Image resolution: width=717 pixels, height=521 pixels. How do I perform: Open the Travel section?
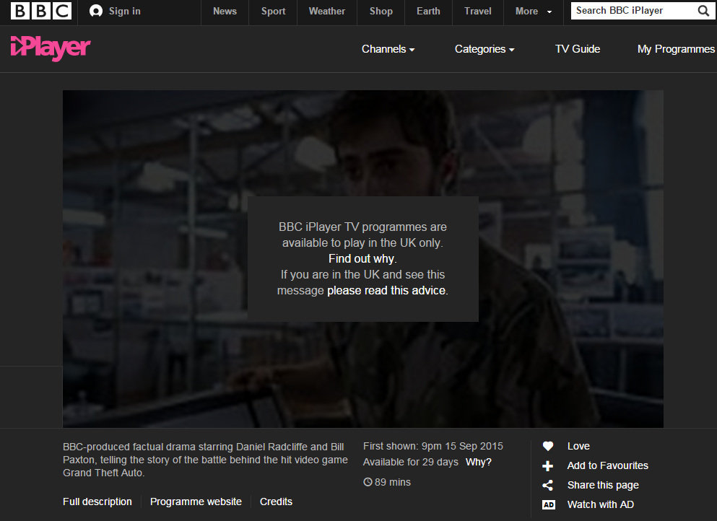point(478,12)
